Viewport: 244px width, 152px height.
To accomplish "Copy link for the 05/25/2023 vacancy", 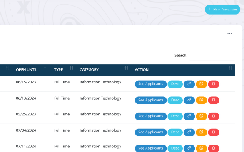I will point(189,116).
